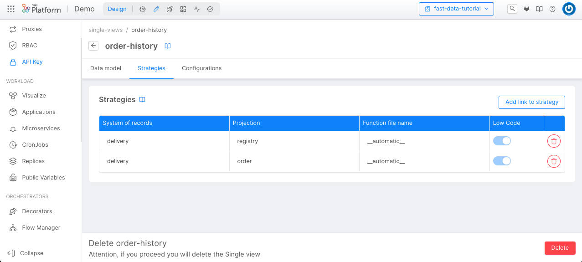This screenshot has width=582, height=262.
Task: Open the fast-data-tutorial branch dropdown
Action: tap(456, 9)
